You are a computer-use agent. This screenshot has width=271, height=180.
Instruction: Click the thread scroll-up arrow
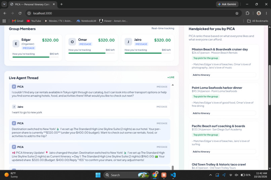click(173, 85)
